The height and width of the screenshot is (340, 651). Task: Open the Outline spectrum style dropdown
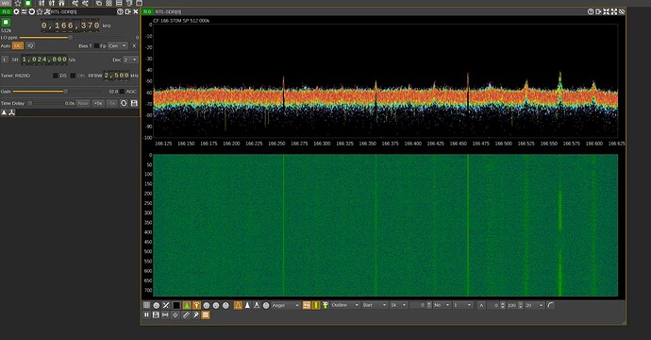click(345, 305)
